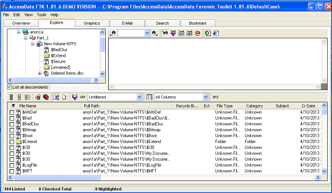Open the Edit menu
Screen dimensions: 332x193
(17, 15)
